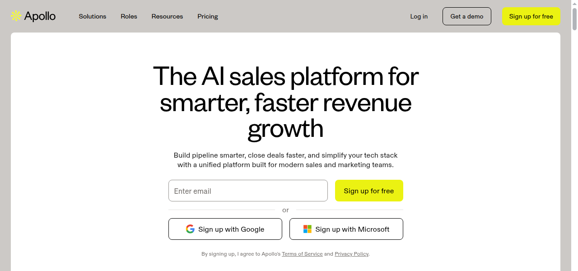
Task: Click the yellow Sign up for free header button
Action: (x=531, y=16)
